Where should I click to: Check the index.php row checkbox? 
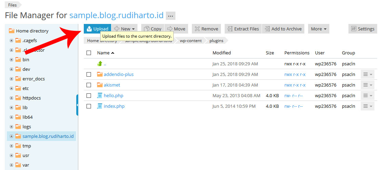tap(89, 106)
